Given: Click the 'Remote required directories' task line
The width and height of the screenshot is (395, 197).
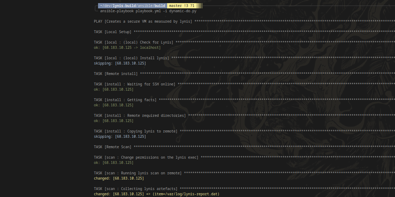Looking at the screenshot, I should pos(140,116).
